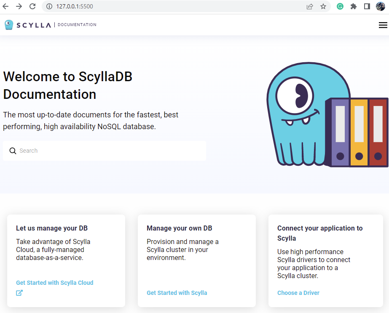389x313 pixels.
Task: Click the 'Welcome to ScyllaDB Documentation' title
Action: click(x=67, y=85)
